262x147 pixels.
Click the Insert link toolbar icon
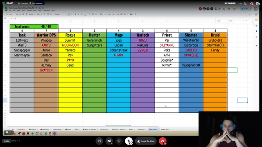[118, 14]
